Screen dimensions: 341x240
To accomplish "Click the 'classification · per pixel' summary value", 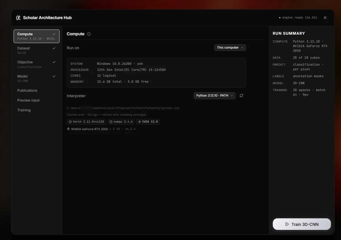I will coord(308,67).
